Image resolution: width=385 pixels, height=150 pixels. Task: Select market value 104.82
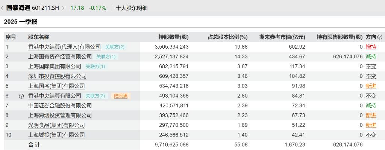297,76
